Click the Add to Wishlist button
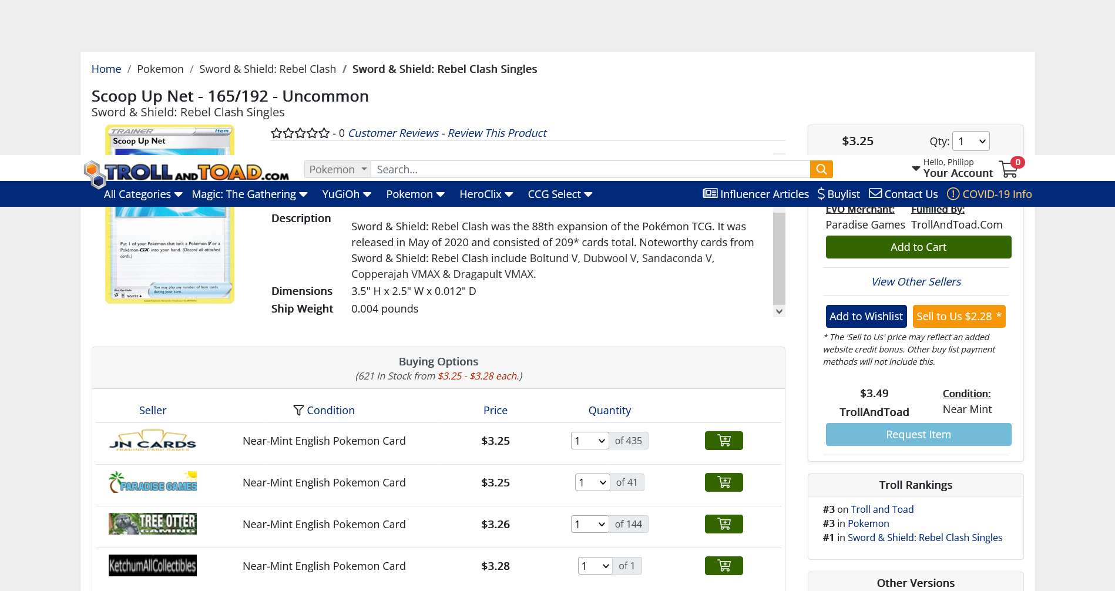Screen dimensions: 1115x591 [x=866, y=316]
